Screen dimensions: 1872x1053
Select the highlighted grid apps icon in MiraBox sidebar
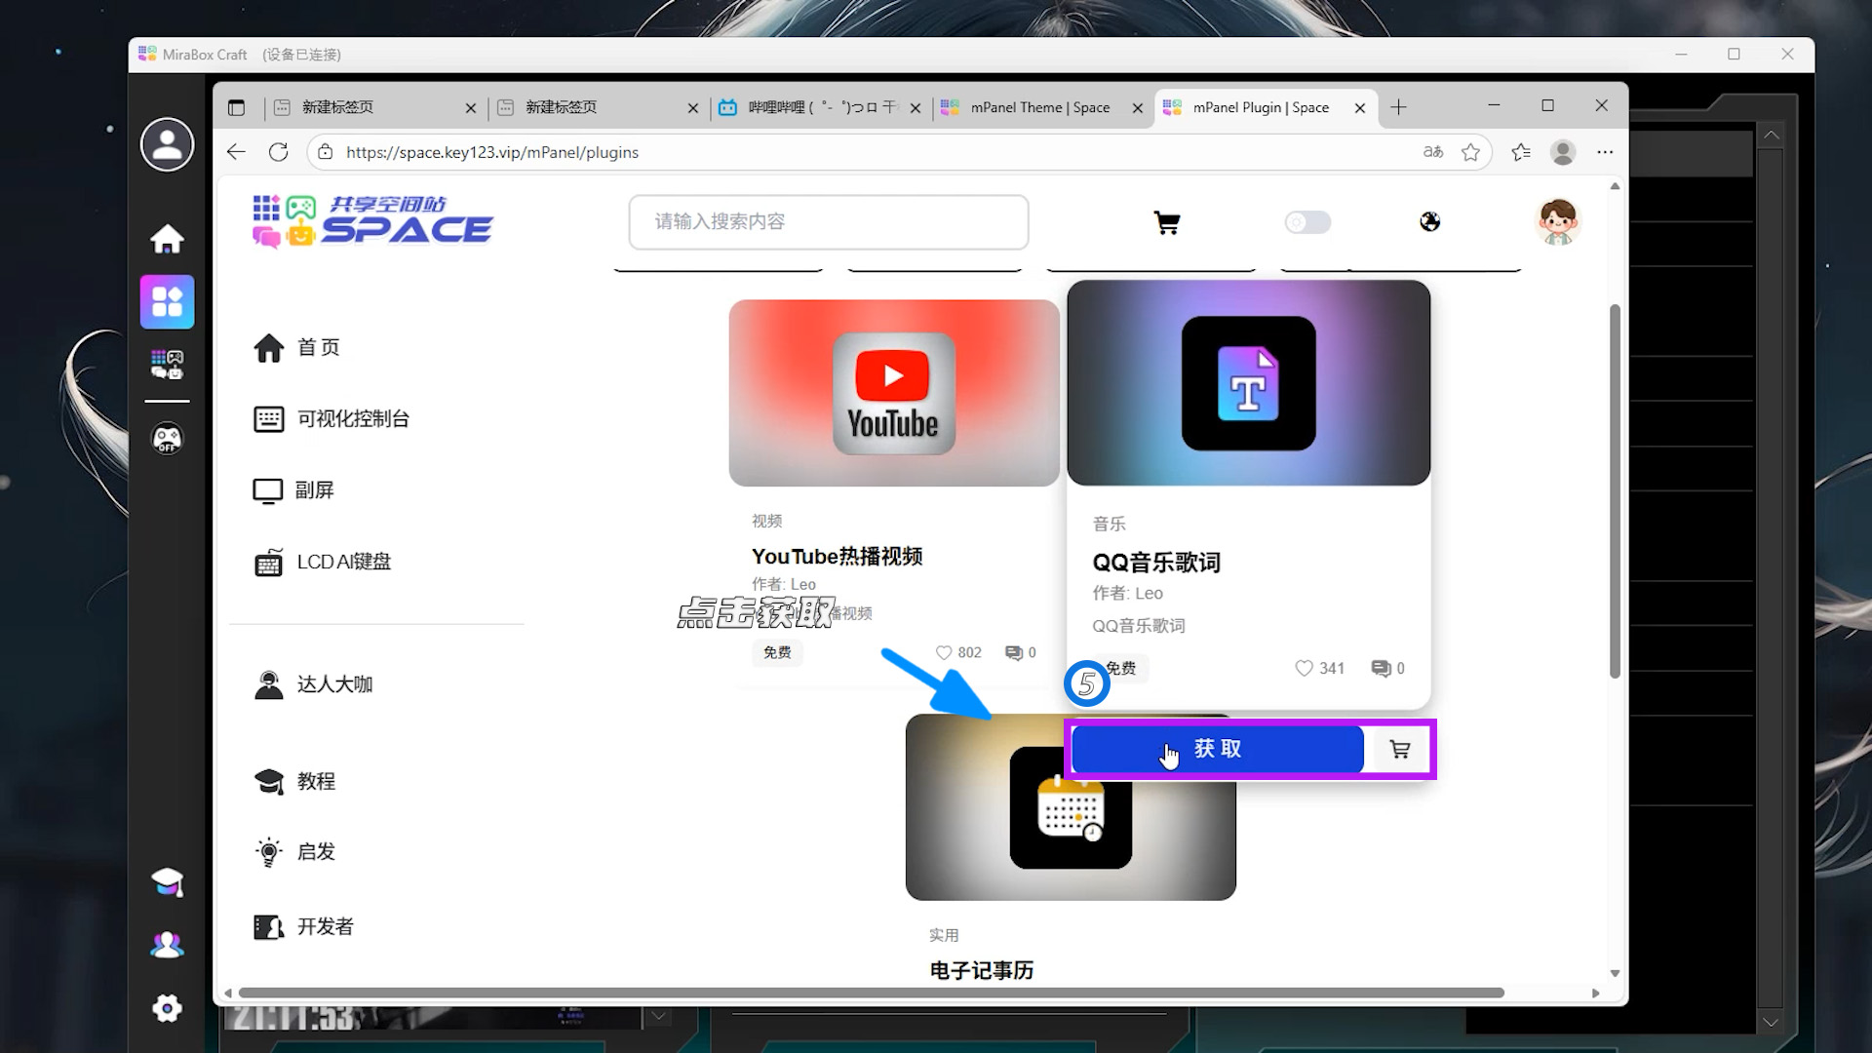click(167, 301)
